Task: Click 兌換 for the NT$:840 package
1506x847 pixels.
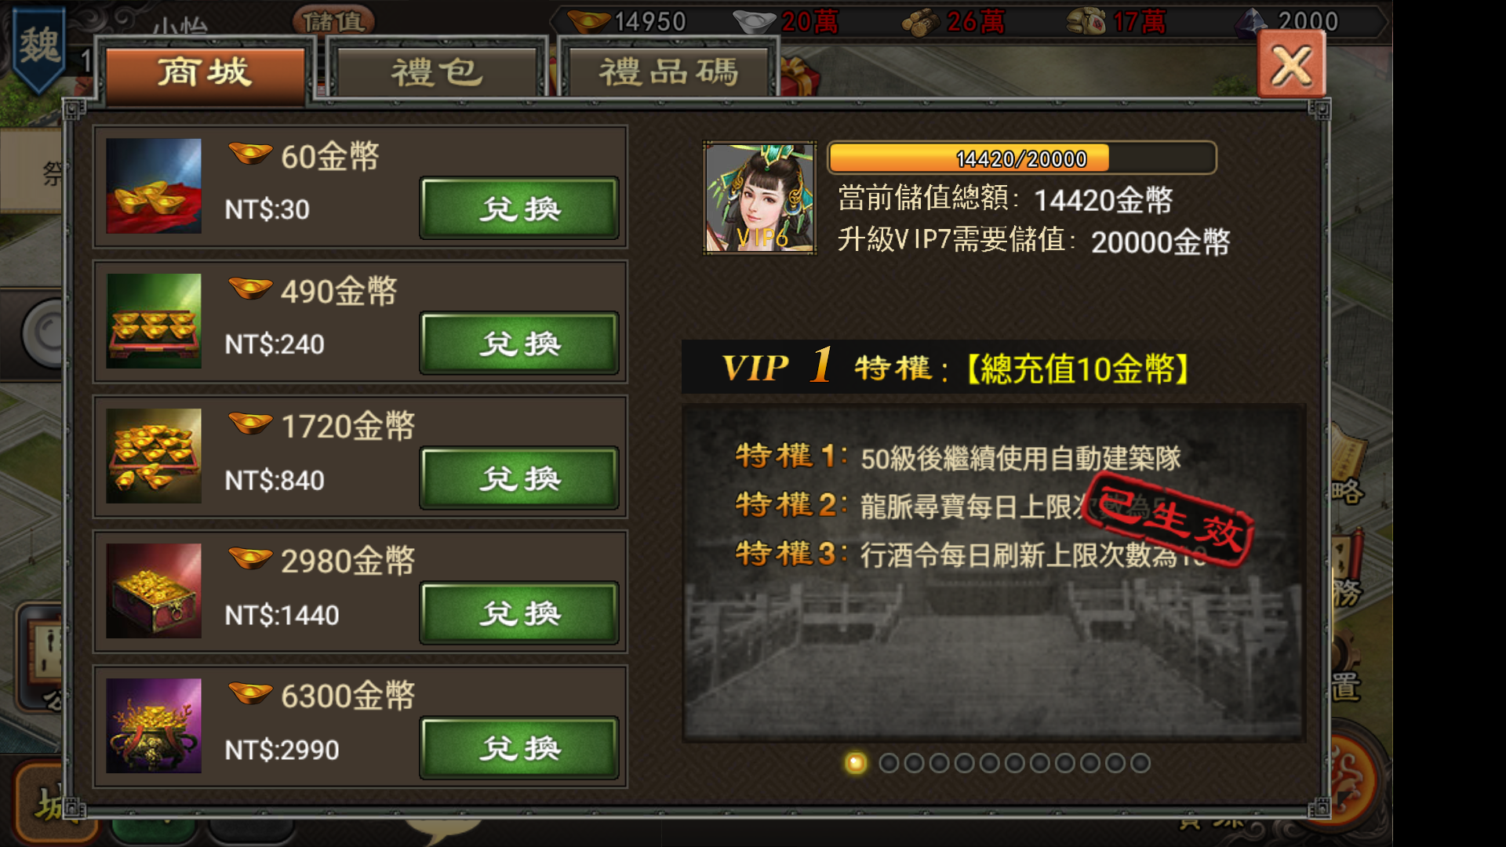Action: (x=519, y=478)
